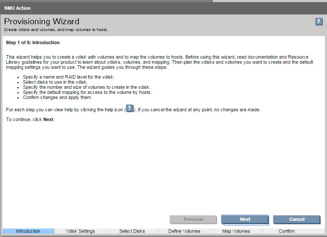Click the inline help icon in the paragraph
Viewport: 327px width, 237px height.
click(x=130, y=109)
